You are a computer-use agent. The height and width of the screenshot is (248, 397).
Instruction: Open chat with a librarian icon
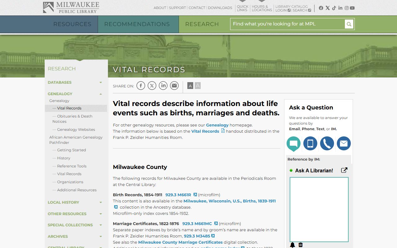pyautogui.click(x=293, y=144)
